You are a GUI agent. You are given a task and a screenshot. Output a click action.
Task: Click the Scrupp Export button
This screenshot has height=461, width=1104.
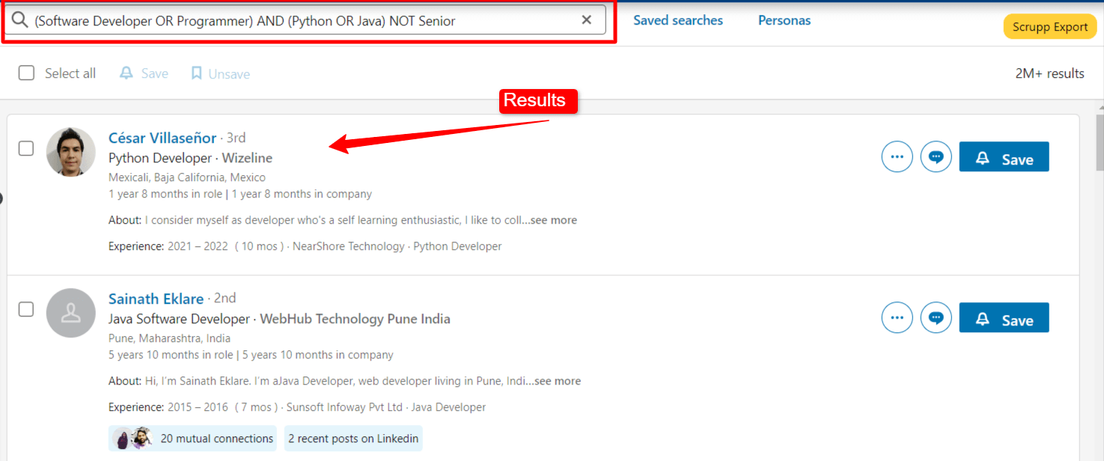tap(1049, 27)
